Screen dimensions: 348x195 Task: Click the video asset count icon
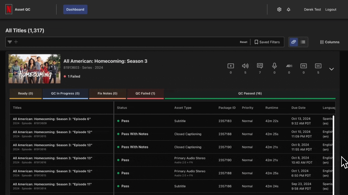(x=230, y=66)
